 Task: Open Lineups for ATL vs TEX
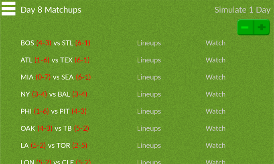(x=149, y=60)
